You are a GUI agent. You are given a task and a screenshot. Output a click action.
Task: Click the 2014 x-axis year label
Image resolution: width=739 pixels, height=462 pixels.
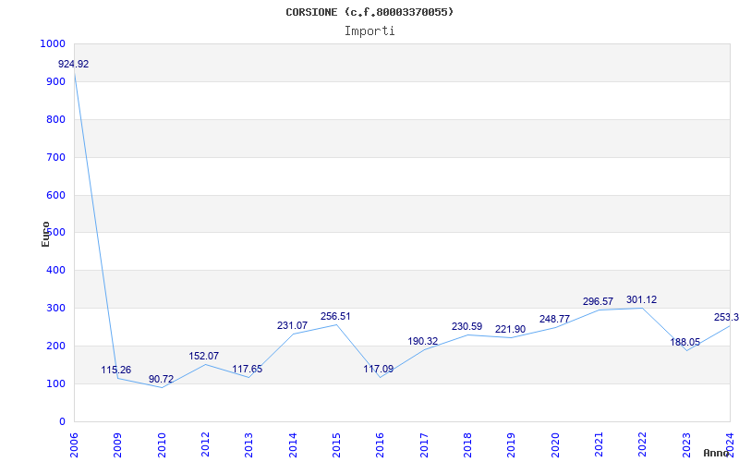(293, 445)
